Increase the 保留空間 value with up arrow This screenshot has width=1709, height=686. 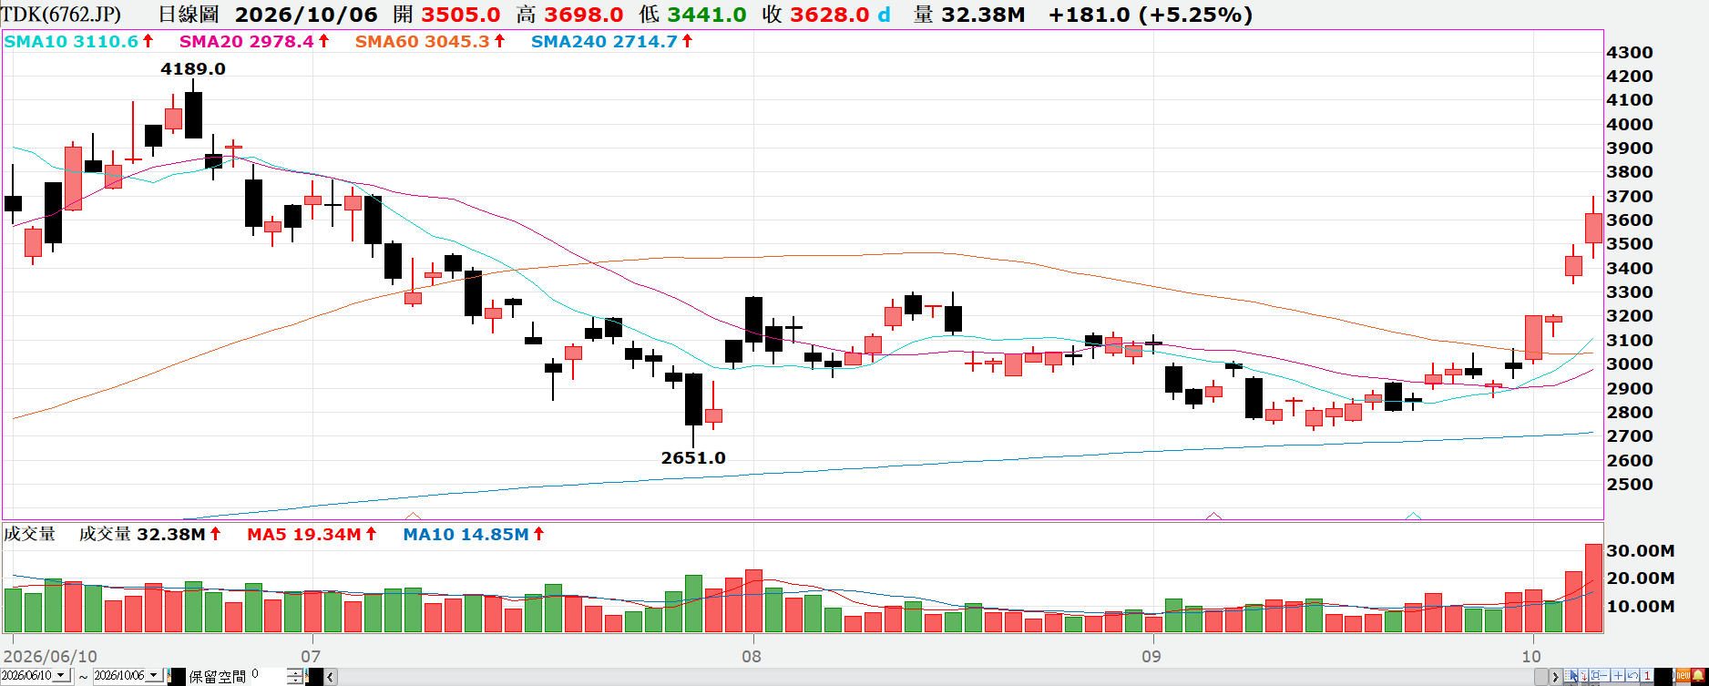(295, 672)
